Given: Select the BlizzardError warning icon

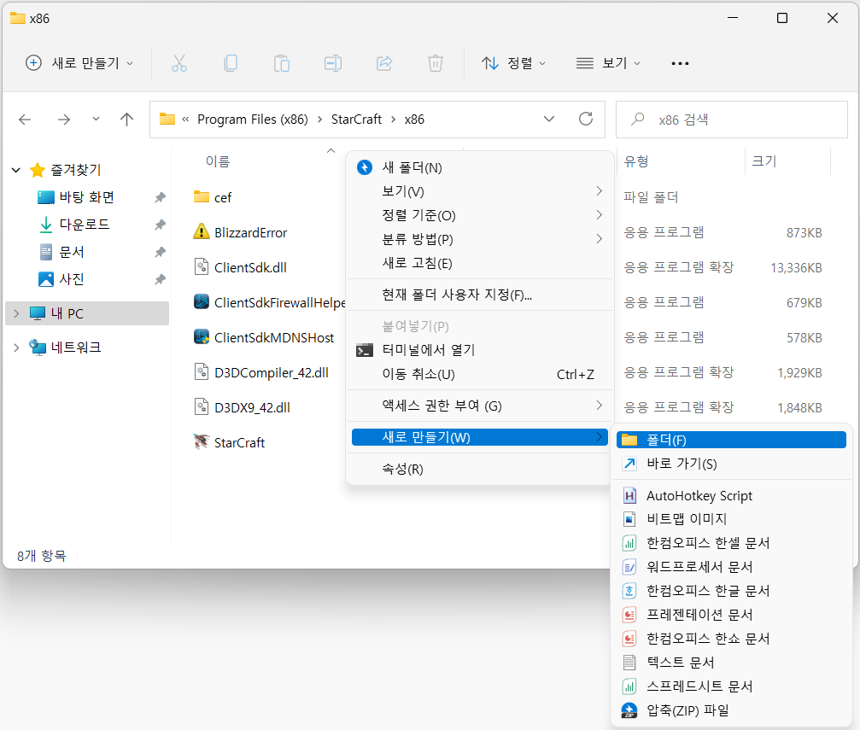Looking at the screenshot, I should (x=202, y=231).
